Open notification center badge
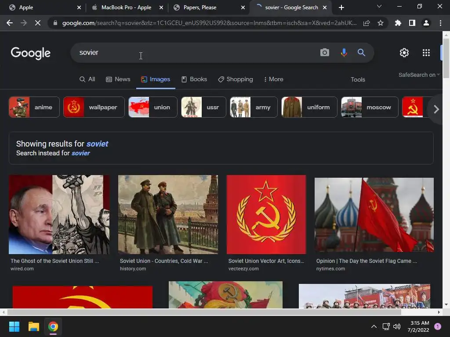 pos(438,326)
